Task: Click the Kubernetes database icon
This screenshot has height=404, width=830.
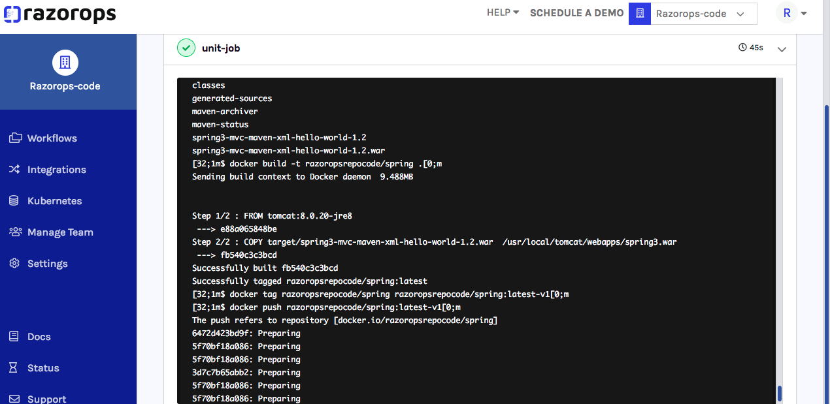Action: point(14,201)
